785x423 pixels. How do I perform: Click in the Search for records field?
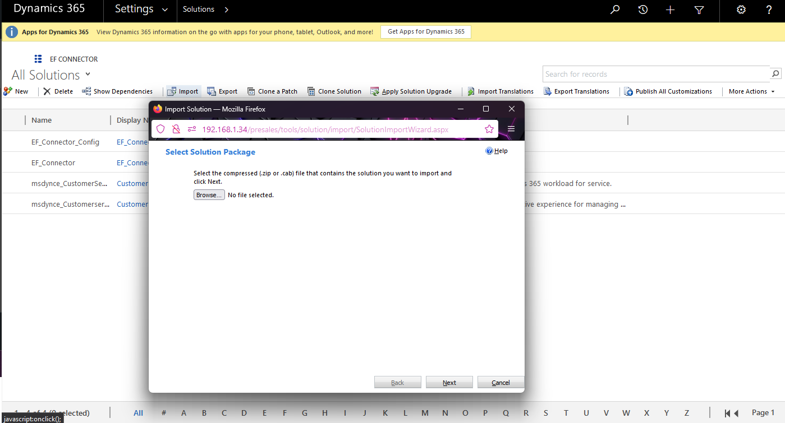tap(655, 74)
